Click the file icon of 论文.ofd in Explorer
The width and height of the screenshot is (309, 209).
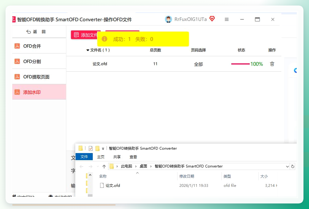pos(102,185)
